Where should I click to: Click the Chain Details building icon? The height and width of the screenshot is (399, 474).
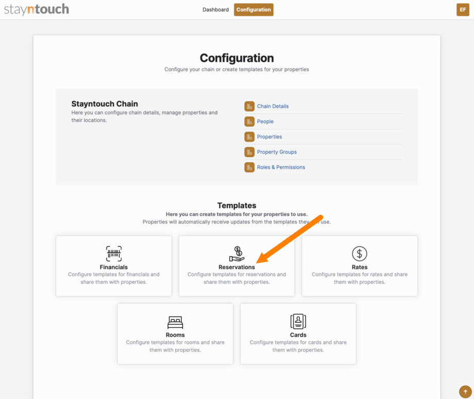pos(249,107)
